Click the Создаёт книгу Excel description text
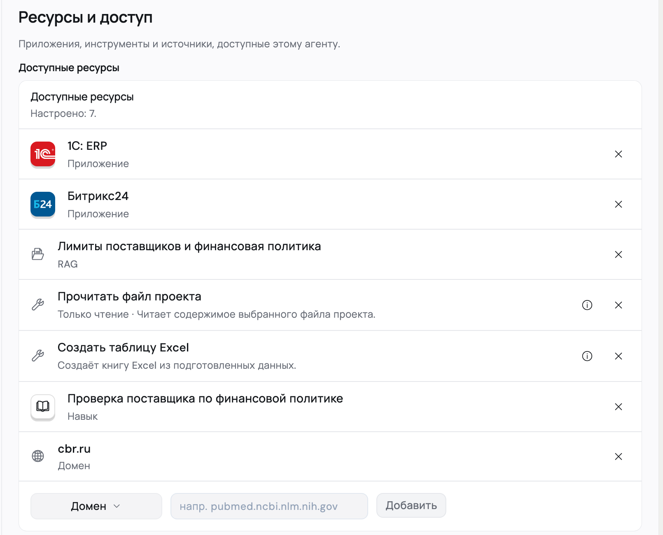Viewport: 663px width, 535px height. click(x=177, y=365)
